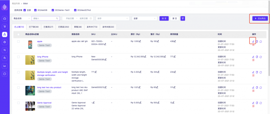The height and width of the screenshot is (114, 270).
Task: Check the select-all checkbox in table header
Action: point(18,34)
